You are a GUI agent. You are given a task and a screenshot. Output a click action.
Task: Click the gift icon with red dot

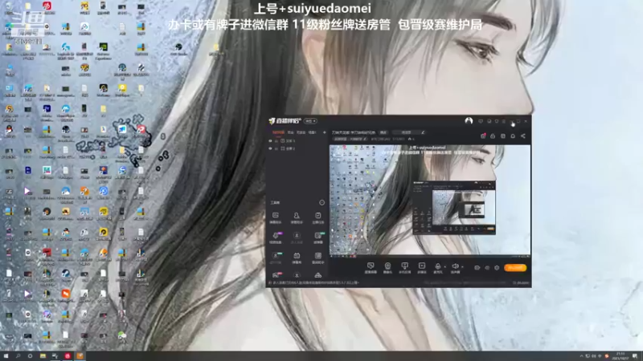(483, 136)
